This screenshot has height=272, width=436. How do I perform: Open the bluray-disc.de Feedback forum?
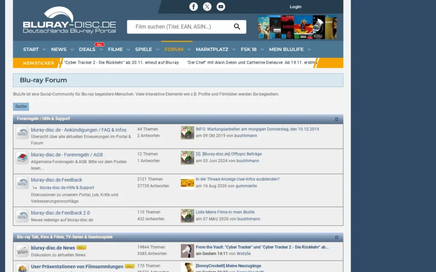pos(57,180)
